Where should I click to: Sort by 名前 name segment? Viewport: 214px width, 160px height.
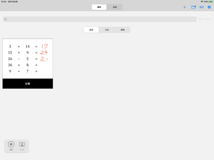(107, 30)
